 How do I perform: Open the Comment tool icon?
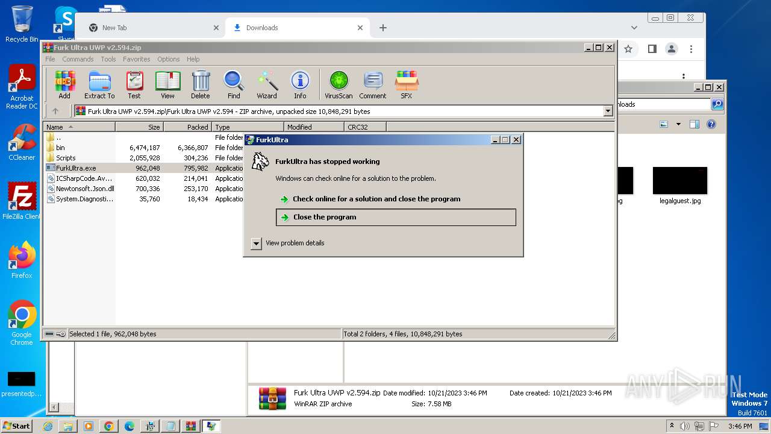[373, 85]
